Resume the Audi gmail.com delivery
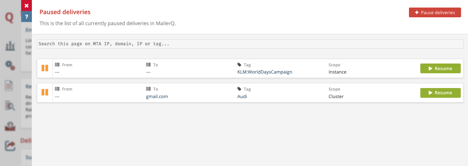This screenshot has width=468, height=166. pos(440,93)
